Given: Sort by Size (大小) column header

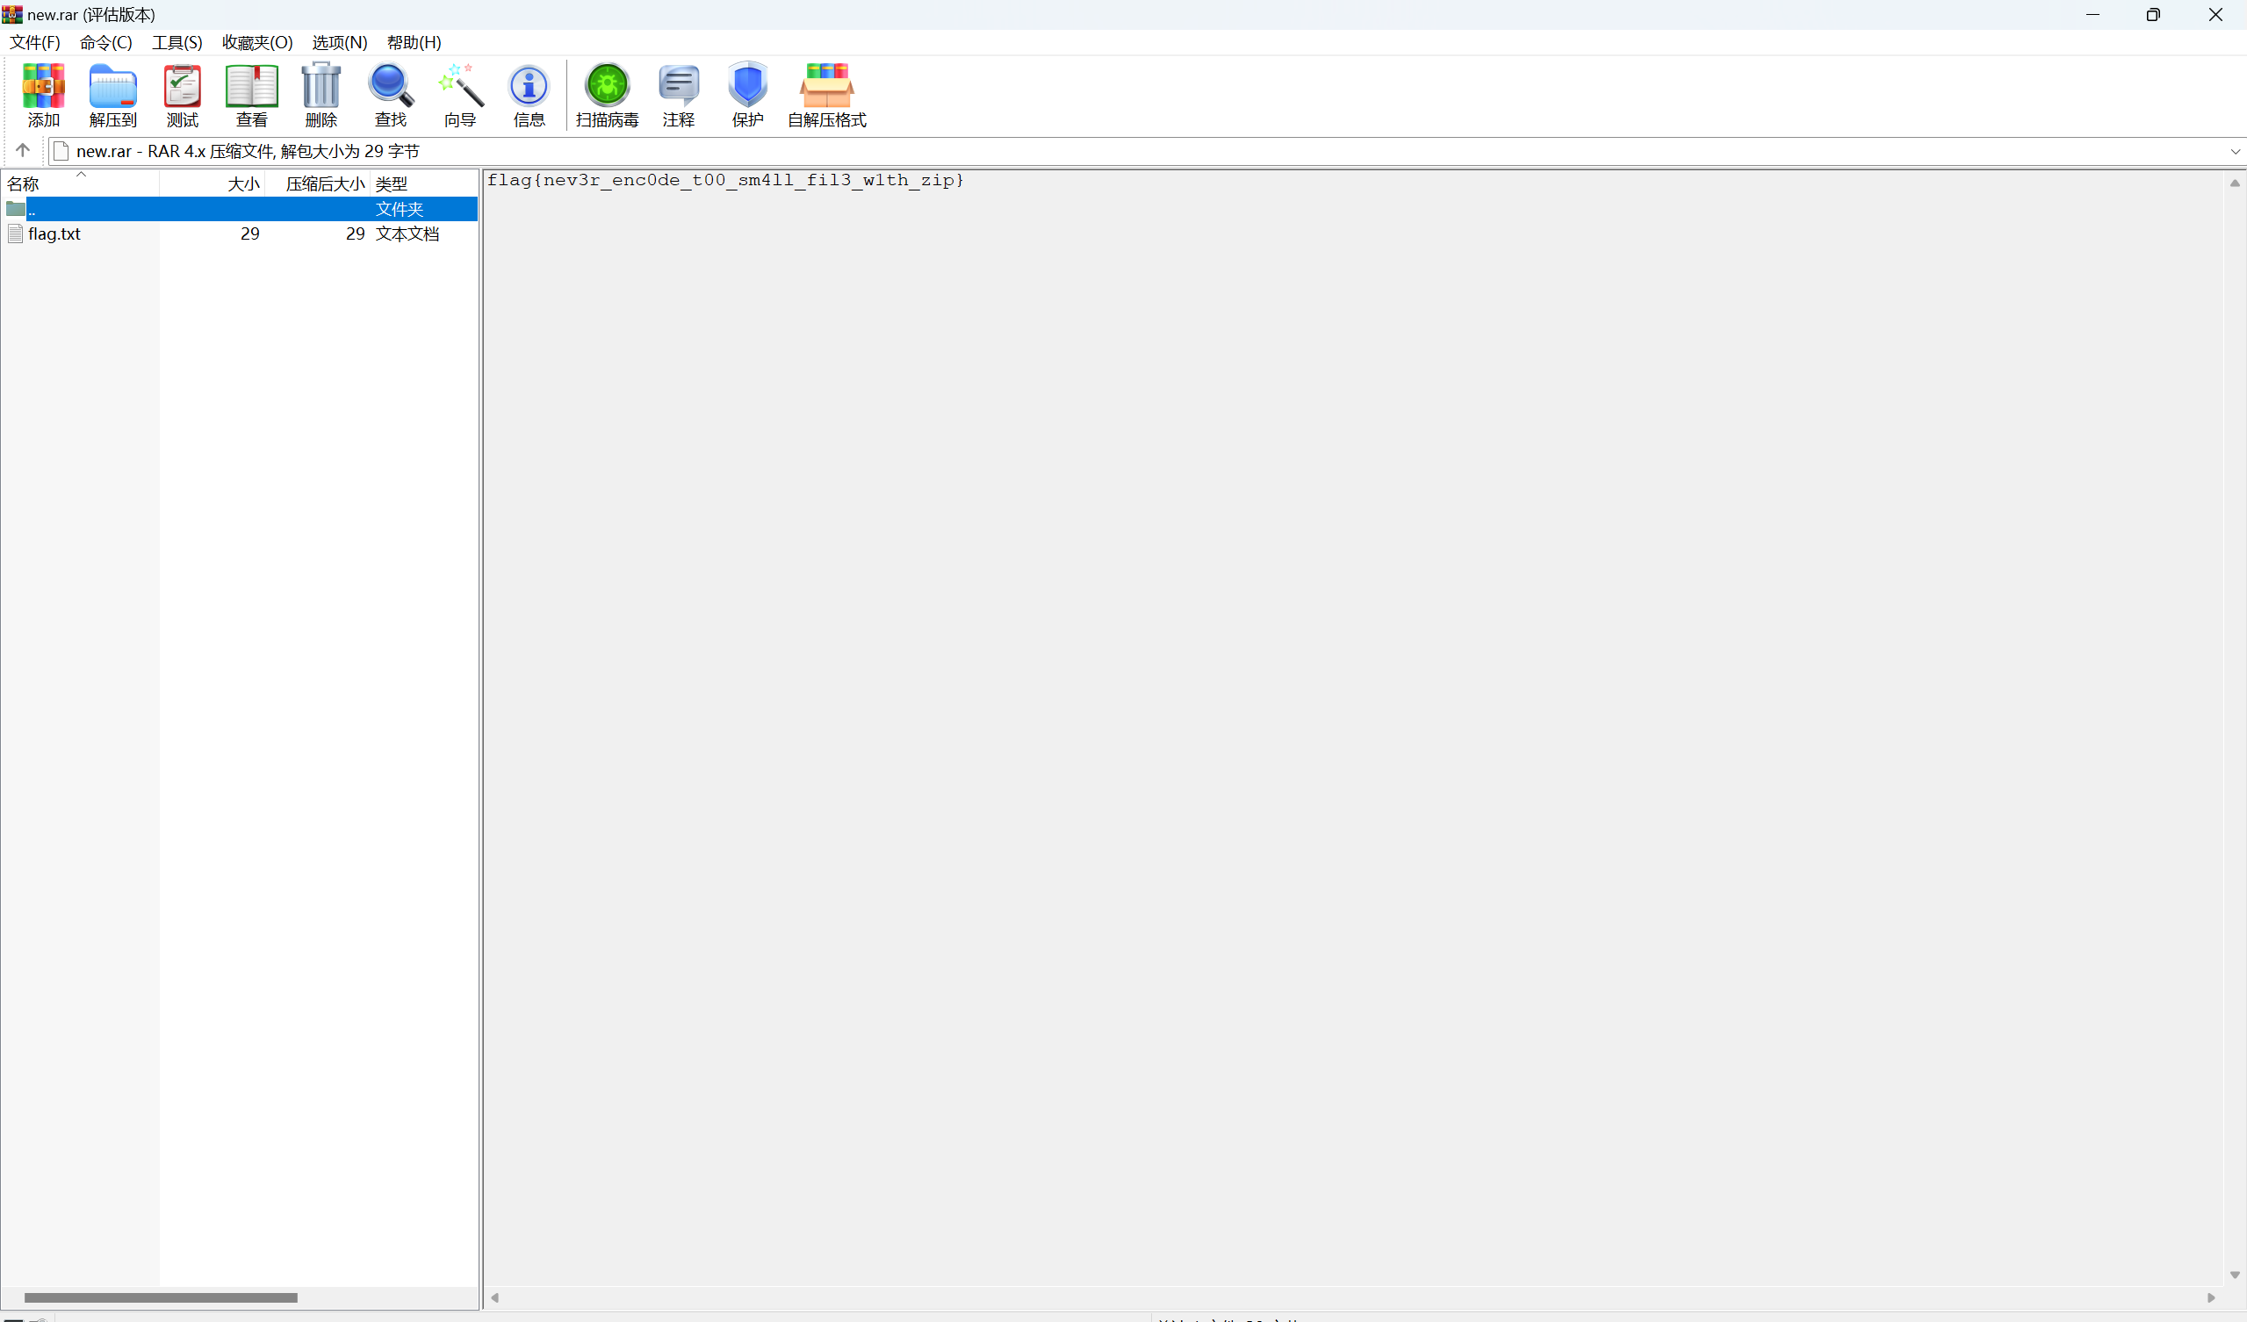Looking at the screenshot, I should (x=212, y=183).
